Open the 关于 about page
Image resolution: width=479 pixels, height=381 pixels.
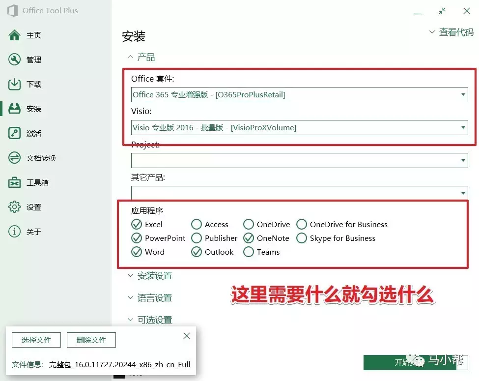pos(34,232)
